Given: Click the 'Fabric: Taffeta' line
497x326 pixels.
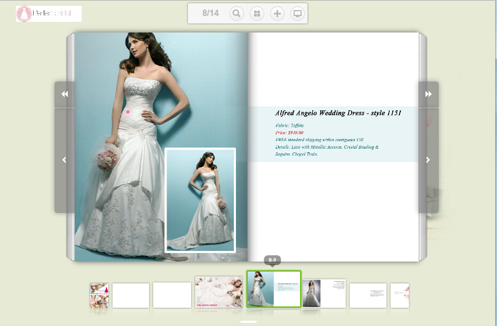Looking at the screenshot, I should tap(289, 126).
